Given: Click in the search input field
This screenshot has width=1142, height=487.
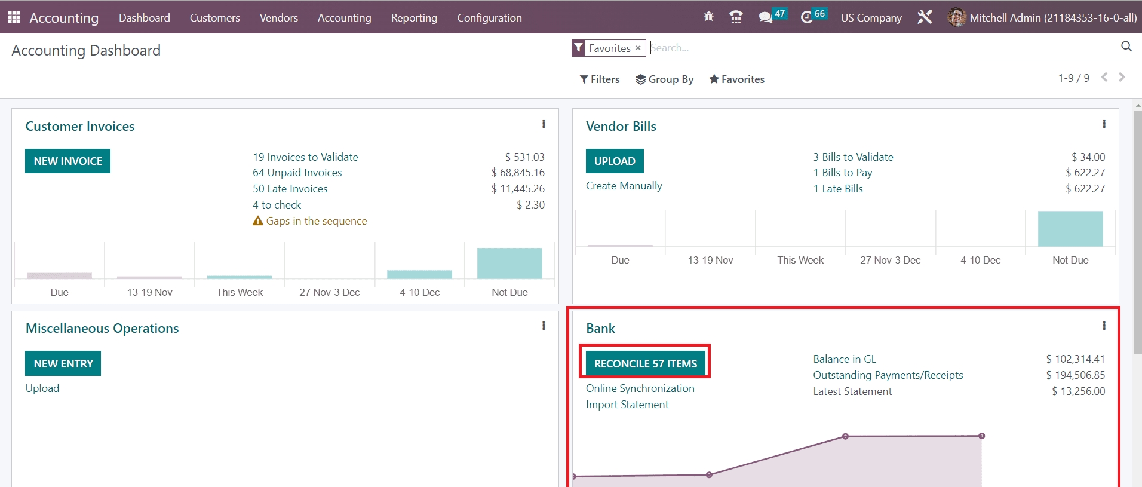Looking at the screenshot, I should tap(884, 48).
